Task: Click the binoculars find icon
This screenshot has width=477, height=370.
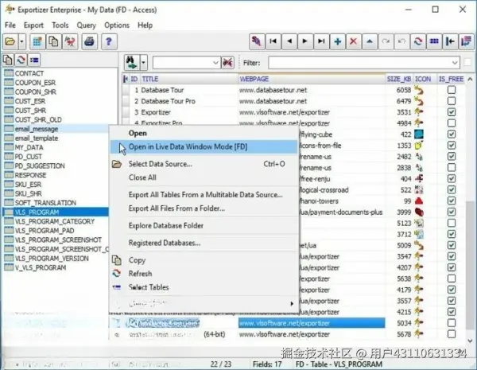Action: click(x=132, y=62)
